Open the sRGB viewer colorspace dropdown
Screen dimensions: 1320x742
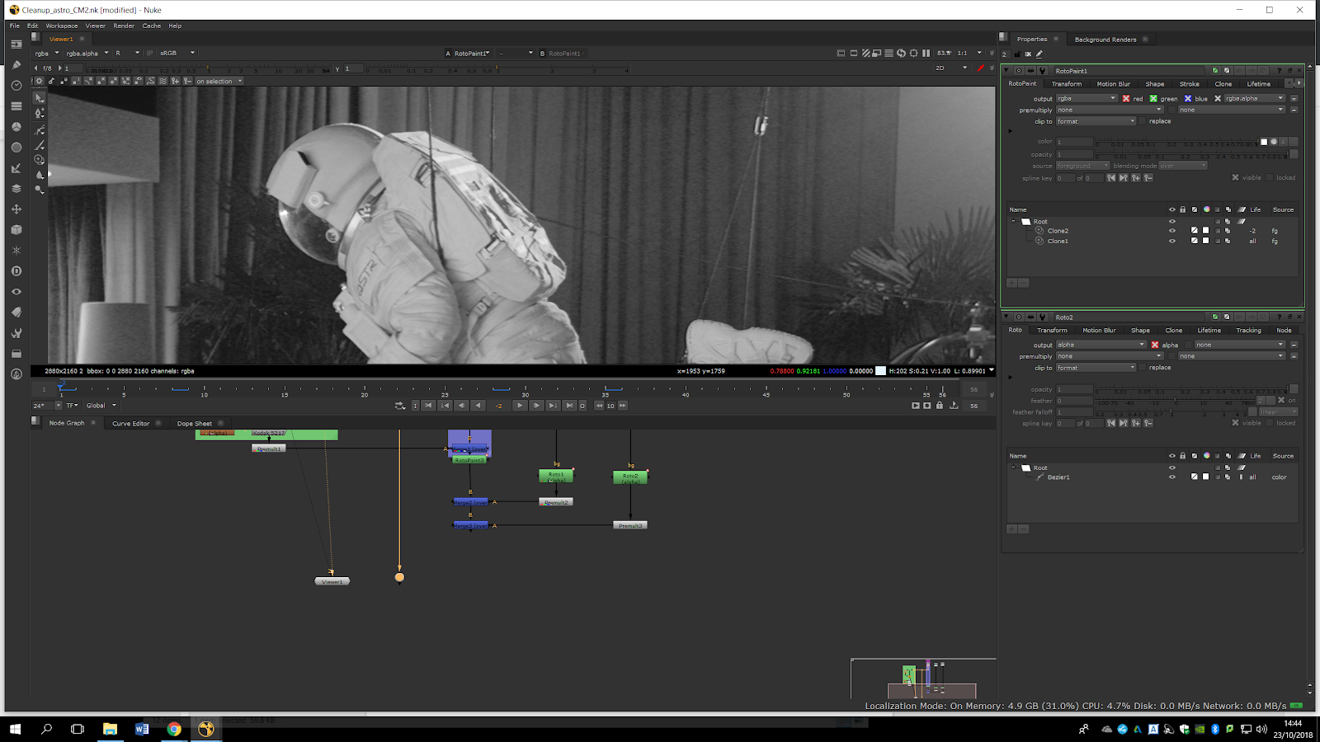(177, 53)
